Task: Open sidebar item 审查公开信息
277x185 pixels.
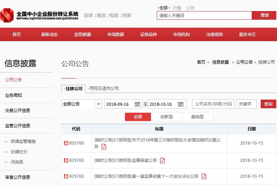Action: (x=18, y=177)
